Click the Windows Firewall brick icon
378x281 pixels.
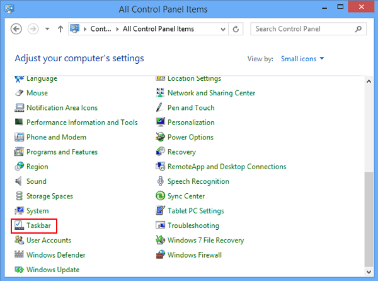click(160, 254)
